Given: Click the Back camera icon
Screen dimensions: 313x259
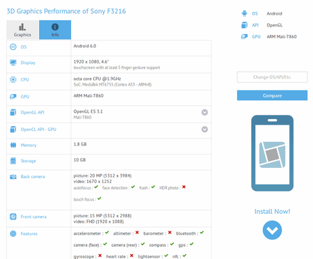Looking at the screenshot, I should (x=13, y=177).
